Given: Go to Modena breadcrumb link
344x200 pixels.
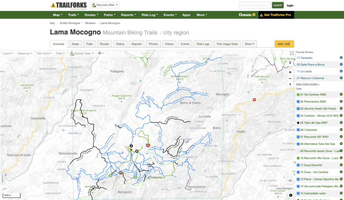Looking at the screenshot, I should click(x=90, y=23).
